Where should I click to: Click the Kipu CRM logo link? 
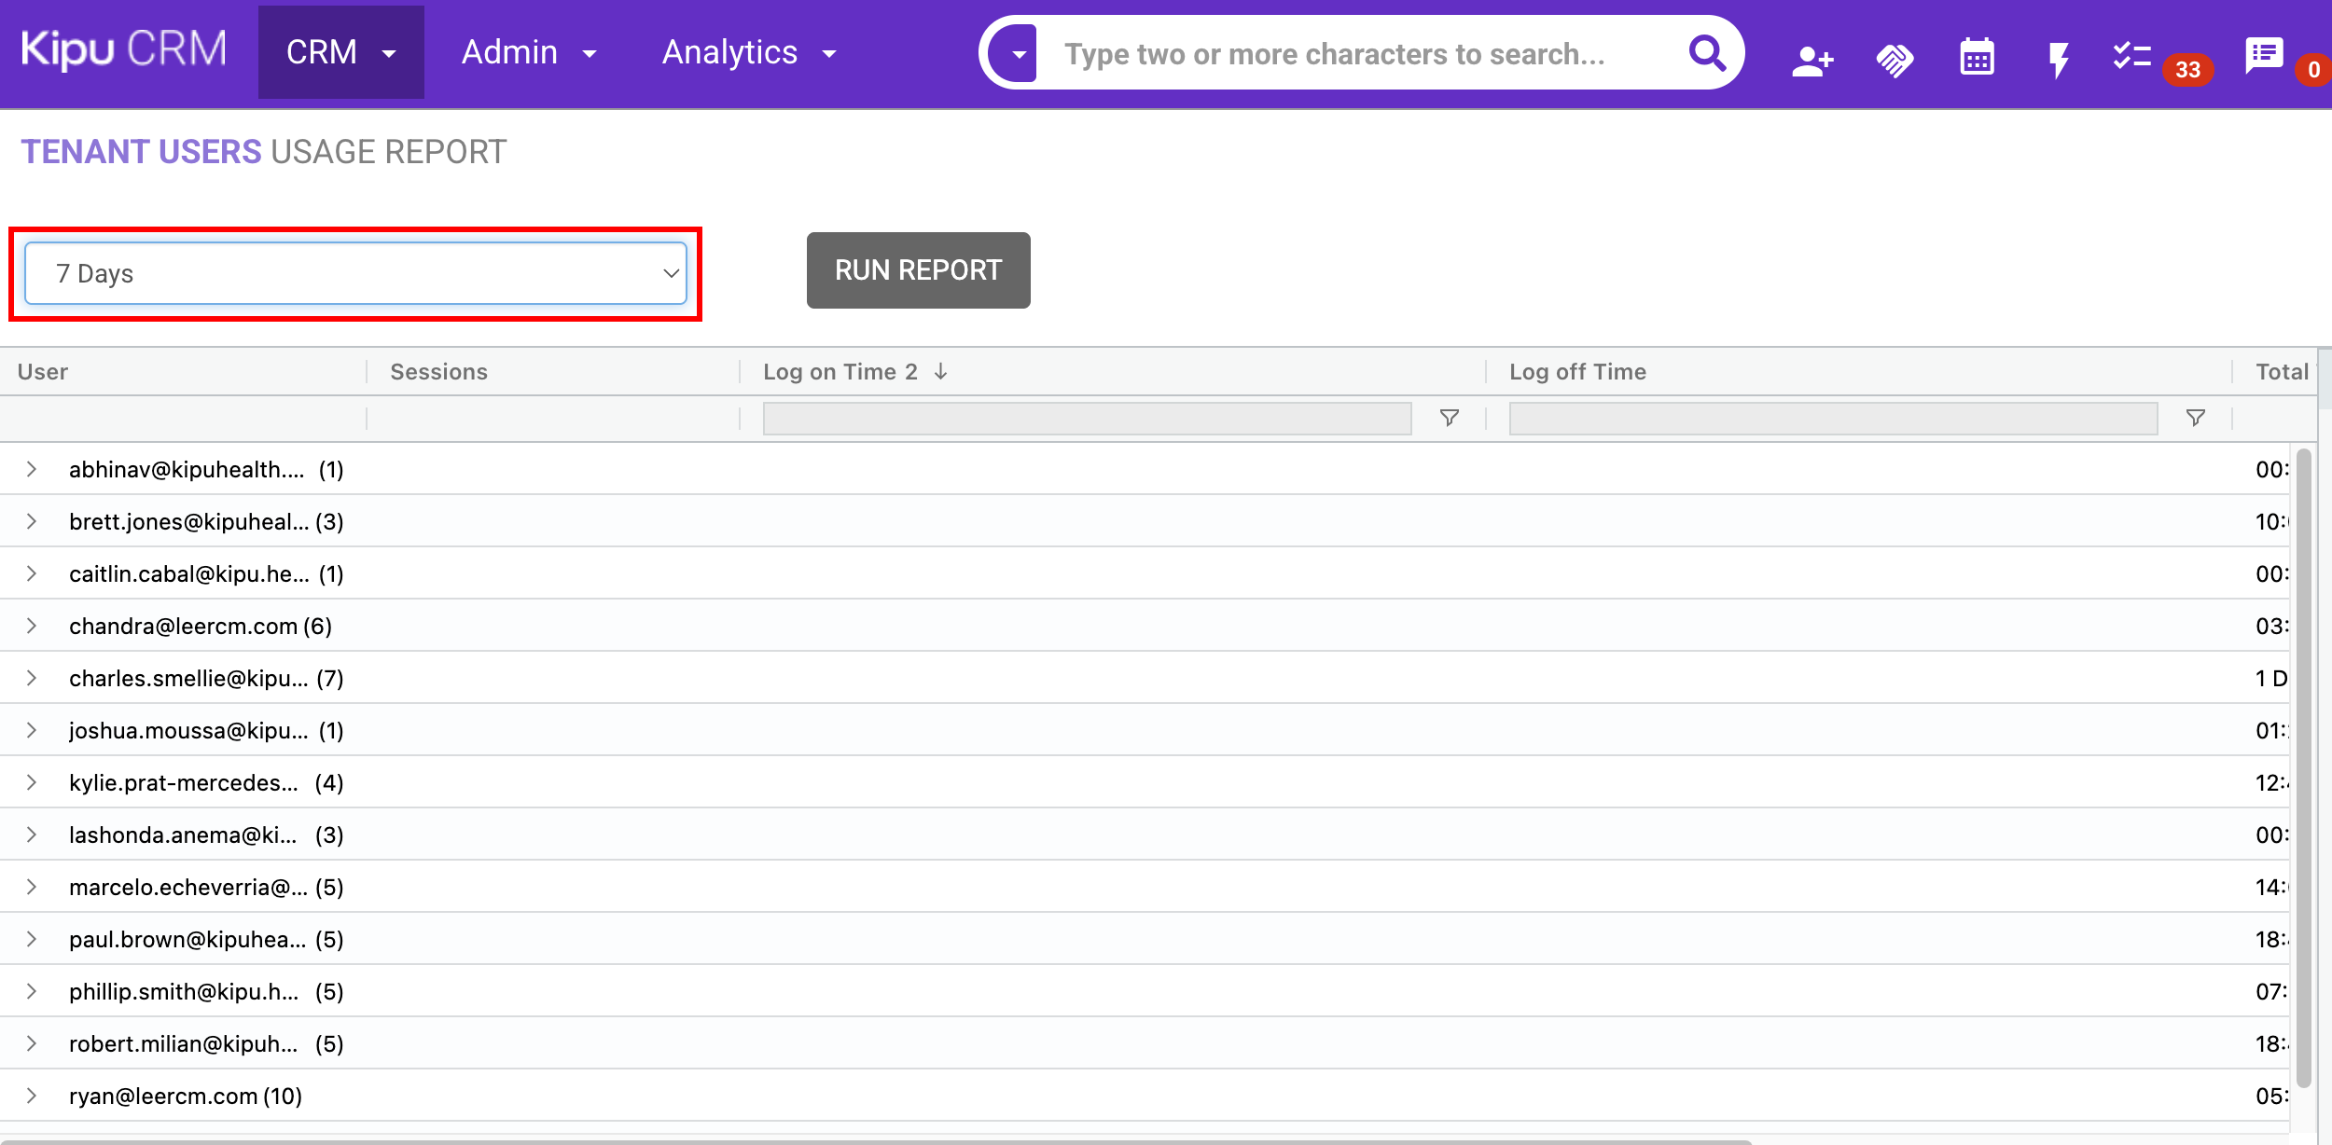click(123, 48)
